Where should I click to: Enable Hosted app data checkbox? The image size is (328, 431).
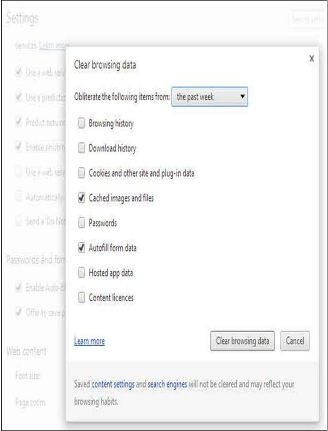click(81, 272)
